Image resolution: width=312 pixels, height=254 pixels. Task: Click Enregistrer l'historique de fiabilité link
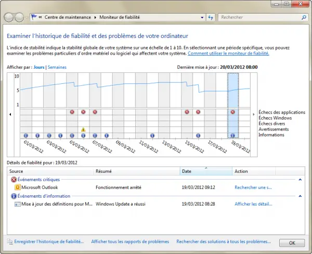tap(49, 242)
